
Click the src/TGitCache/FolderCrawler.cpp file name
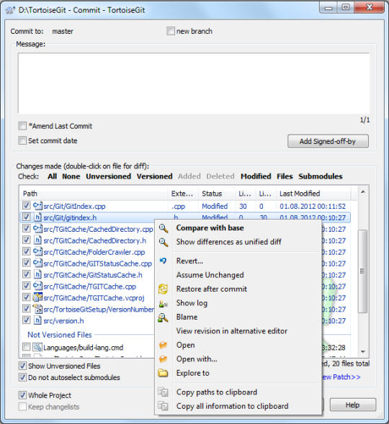point(94,252)
